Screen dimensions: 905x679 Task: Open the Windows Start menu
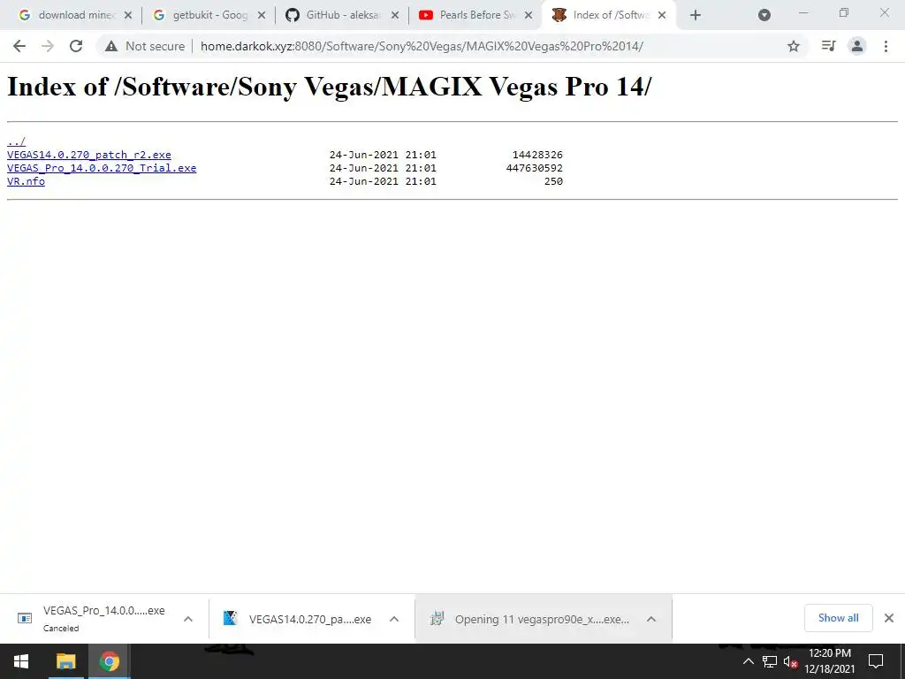click(x=21, y=661)
